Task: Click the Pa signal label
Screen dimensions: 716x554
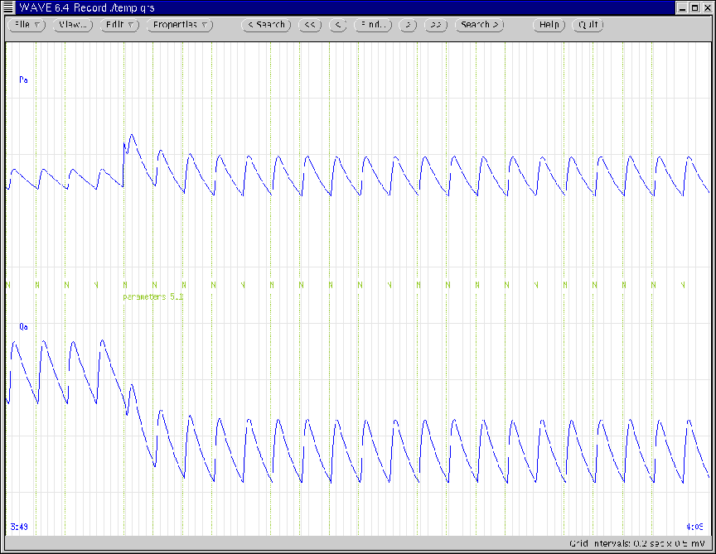Action: pos(23,80)
